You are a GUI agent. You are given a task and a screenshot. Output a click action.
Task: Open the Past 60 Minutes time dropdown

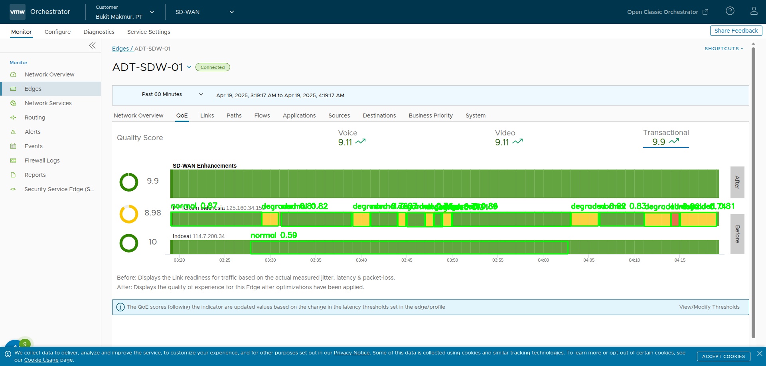point(172,94)
